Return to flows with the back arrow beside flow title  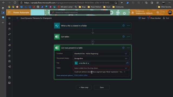(17, 18)
